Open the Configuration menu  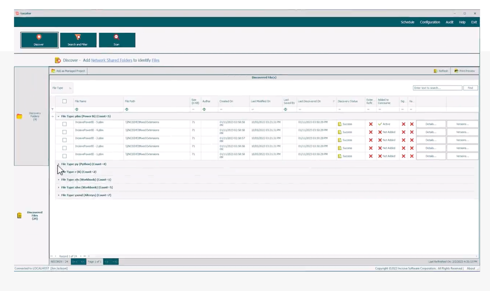coord(429,22)
